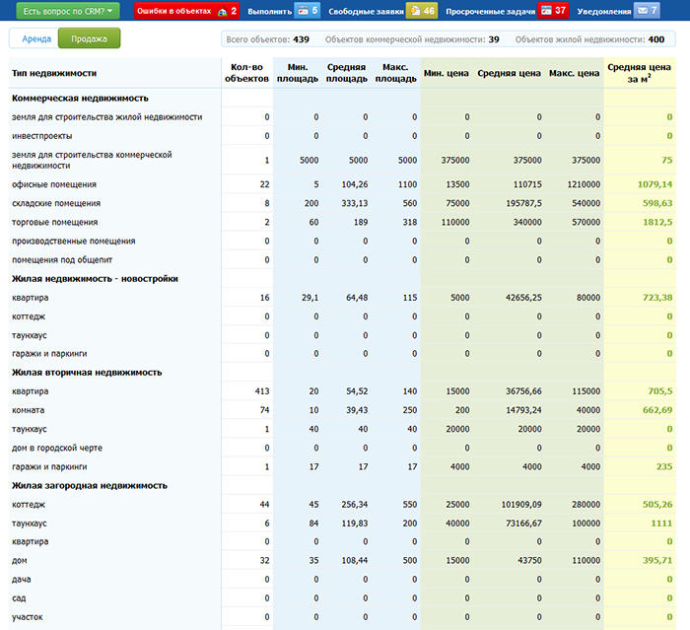Click комната average price 14793,24
The width and height of the screenshot is (690, 630).
coord(523,410)
